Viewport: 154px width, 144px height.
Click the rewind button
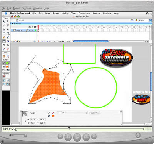[x=68, y=137]
